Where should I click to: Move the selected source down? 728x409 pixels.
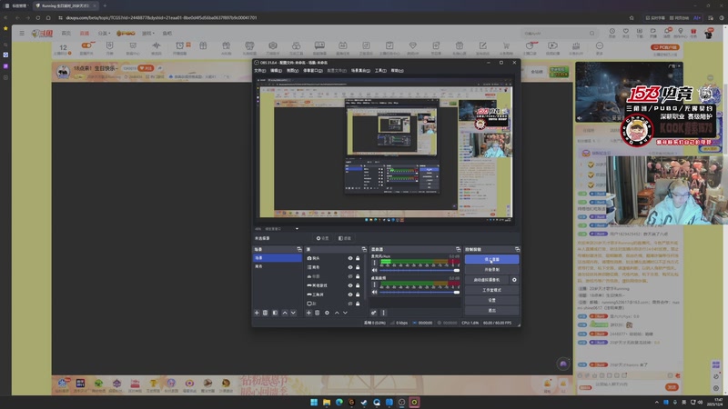345,313
